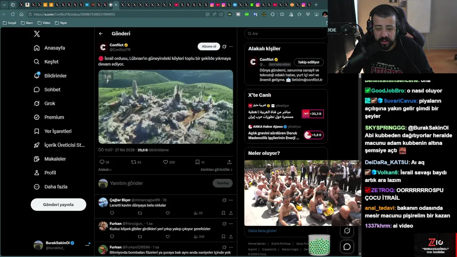Reply to Furkan @Frknolgun_'s comment
The width and height of the screenshot is (457, 257).
[112, 237]
